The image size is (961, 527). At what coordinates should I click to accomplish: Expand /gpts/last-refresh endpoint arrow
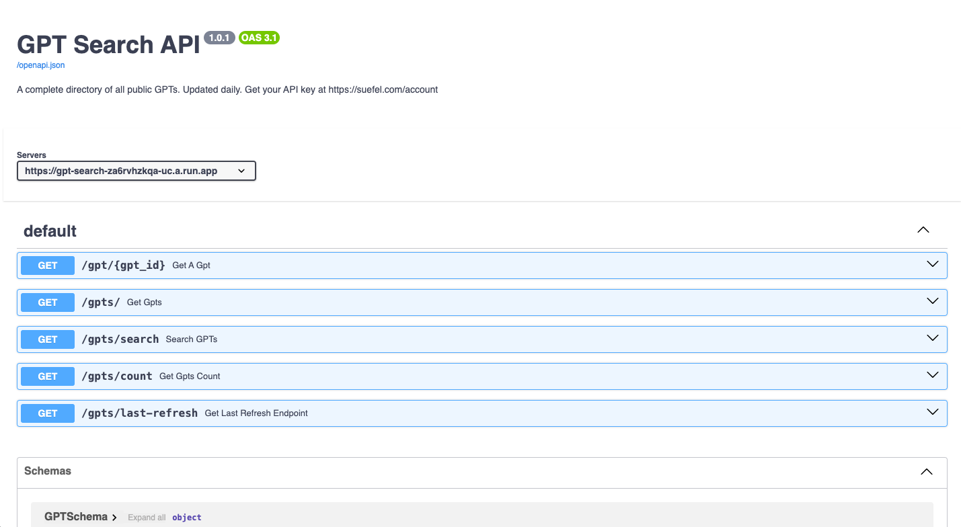click(x=932, y=412)
